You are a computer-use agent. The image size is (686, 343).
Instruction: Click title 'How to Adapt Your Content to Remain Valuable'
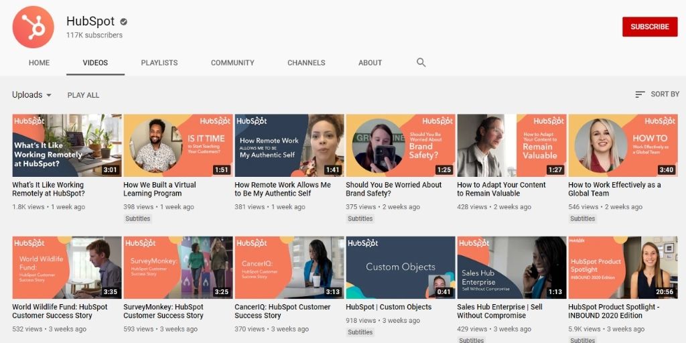pos(501,189)
